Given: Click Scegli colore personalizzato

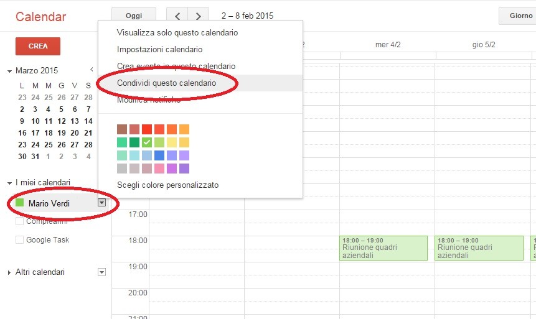Looking at the screenshot, I should pyautogui.click(x=167, y=185).
